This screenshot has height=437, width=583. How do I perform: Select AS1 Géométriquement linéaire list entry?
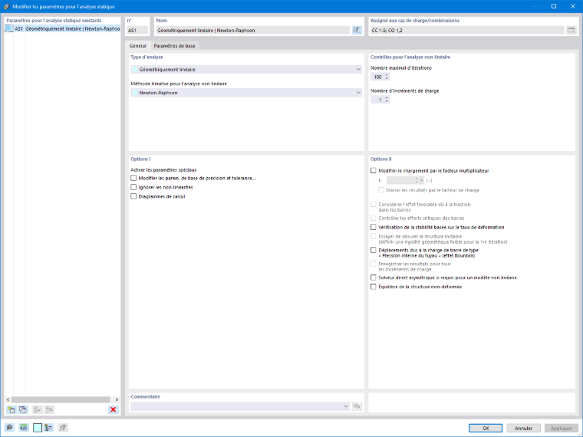[x=62, y=28]
